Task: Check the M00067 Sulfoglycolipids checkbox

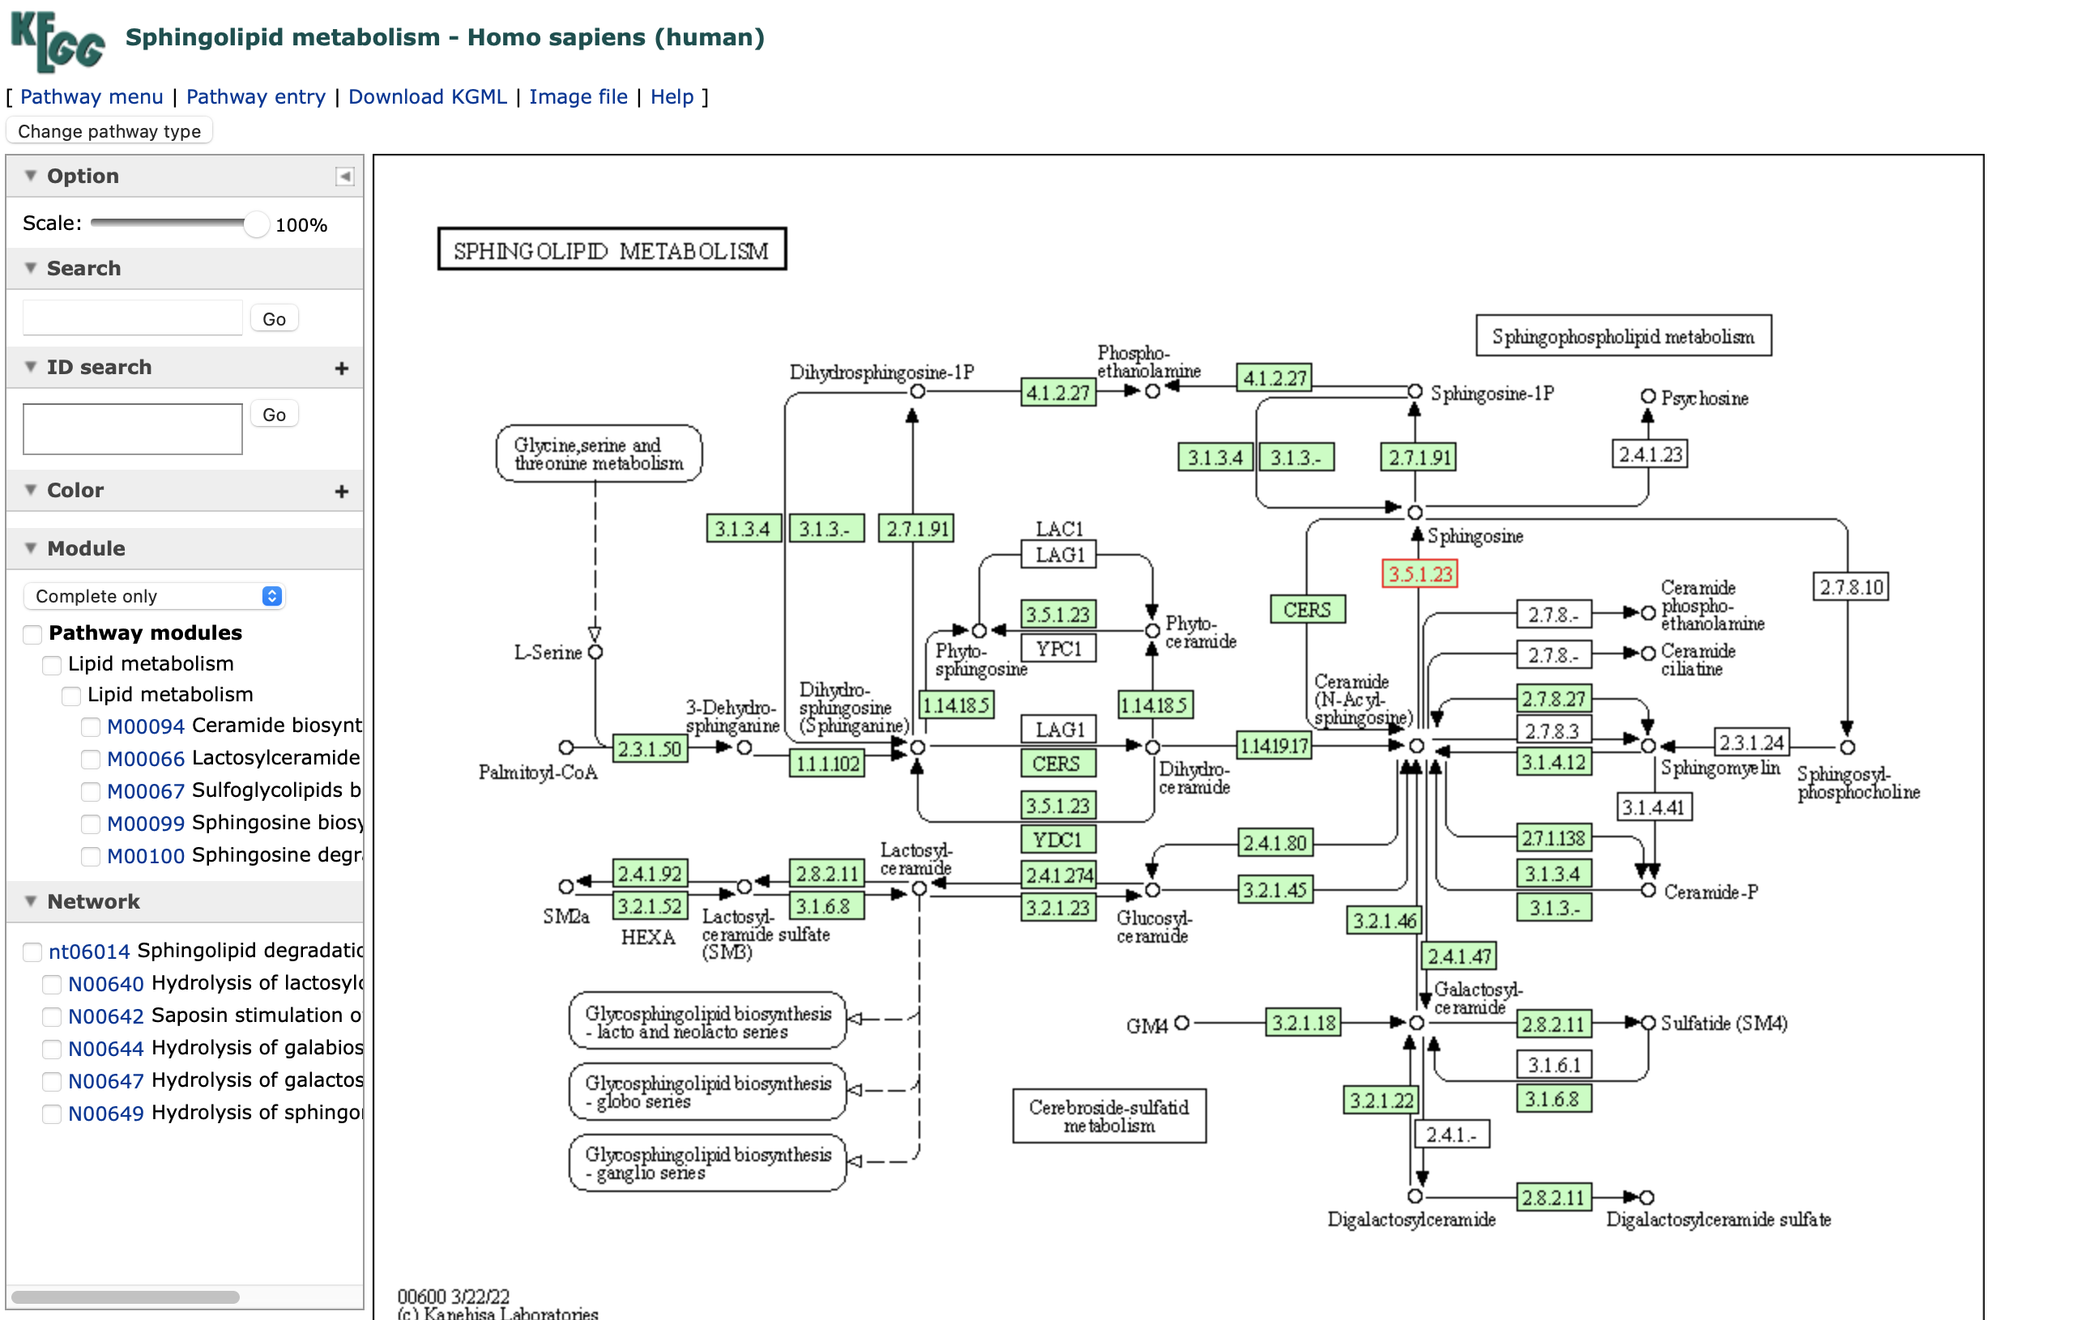Action: (90, 792)
